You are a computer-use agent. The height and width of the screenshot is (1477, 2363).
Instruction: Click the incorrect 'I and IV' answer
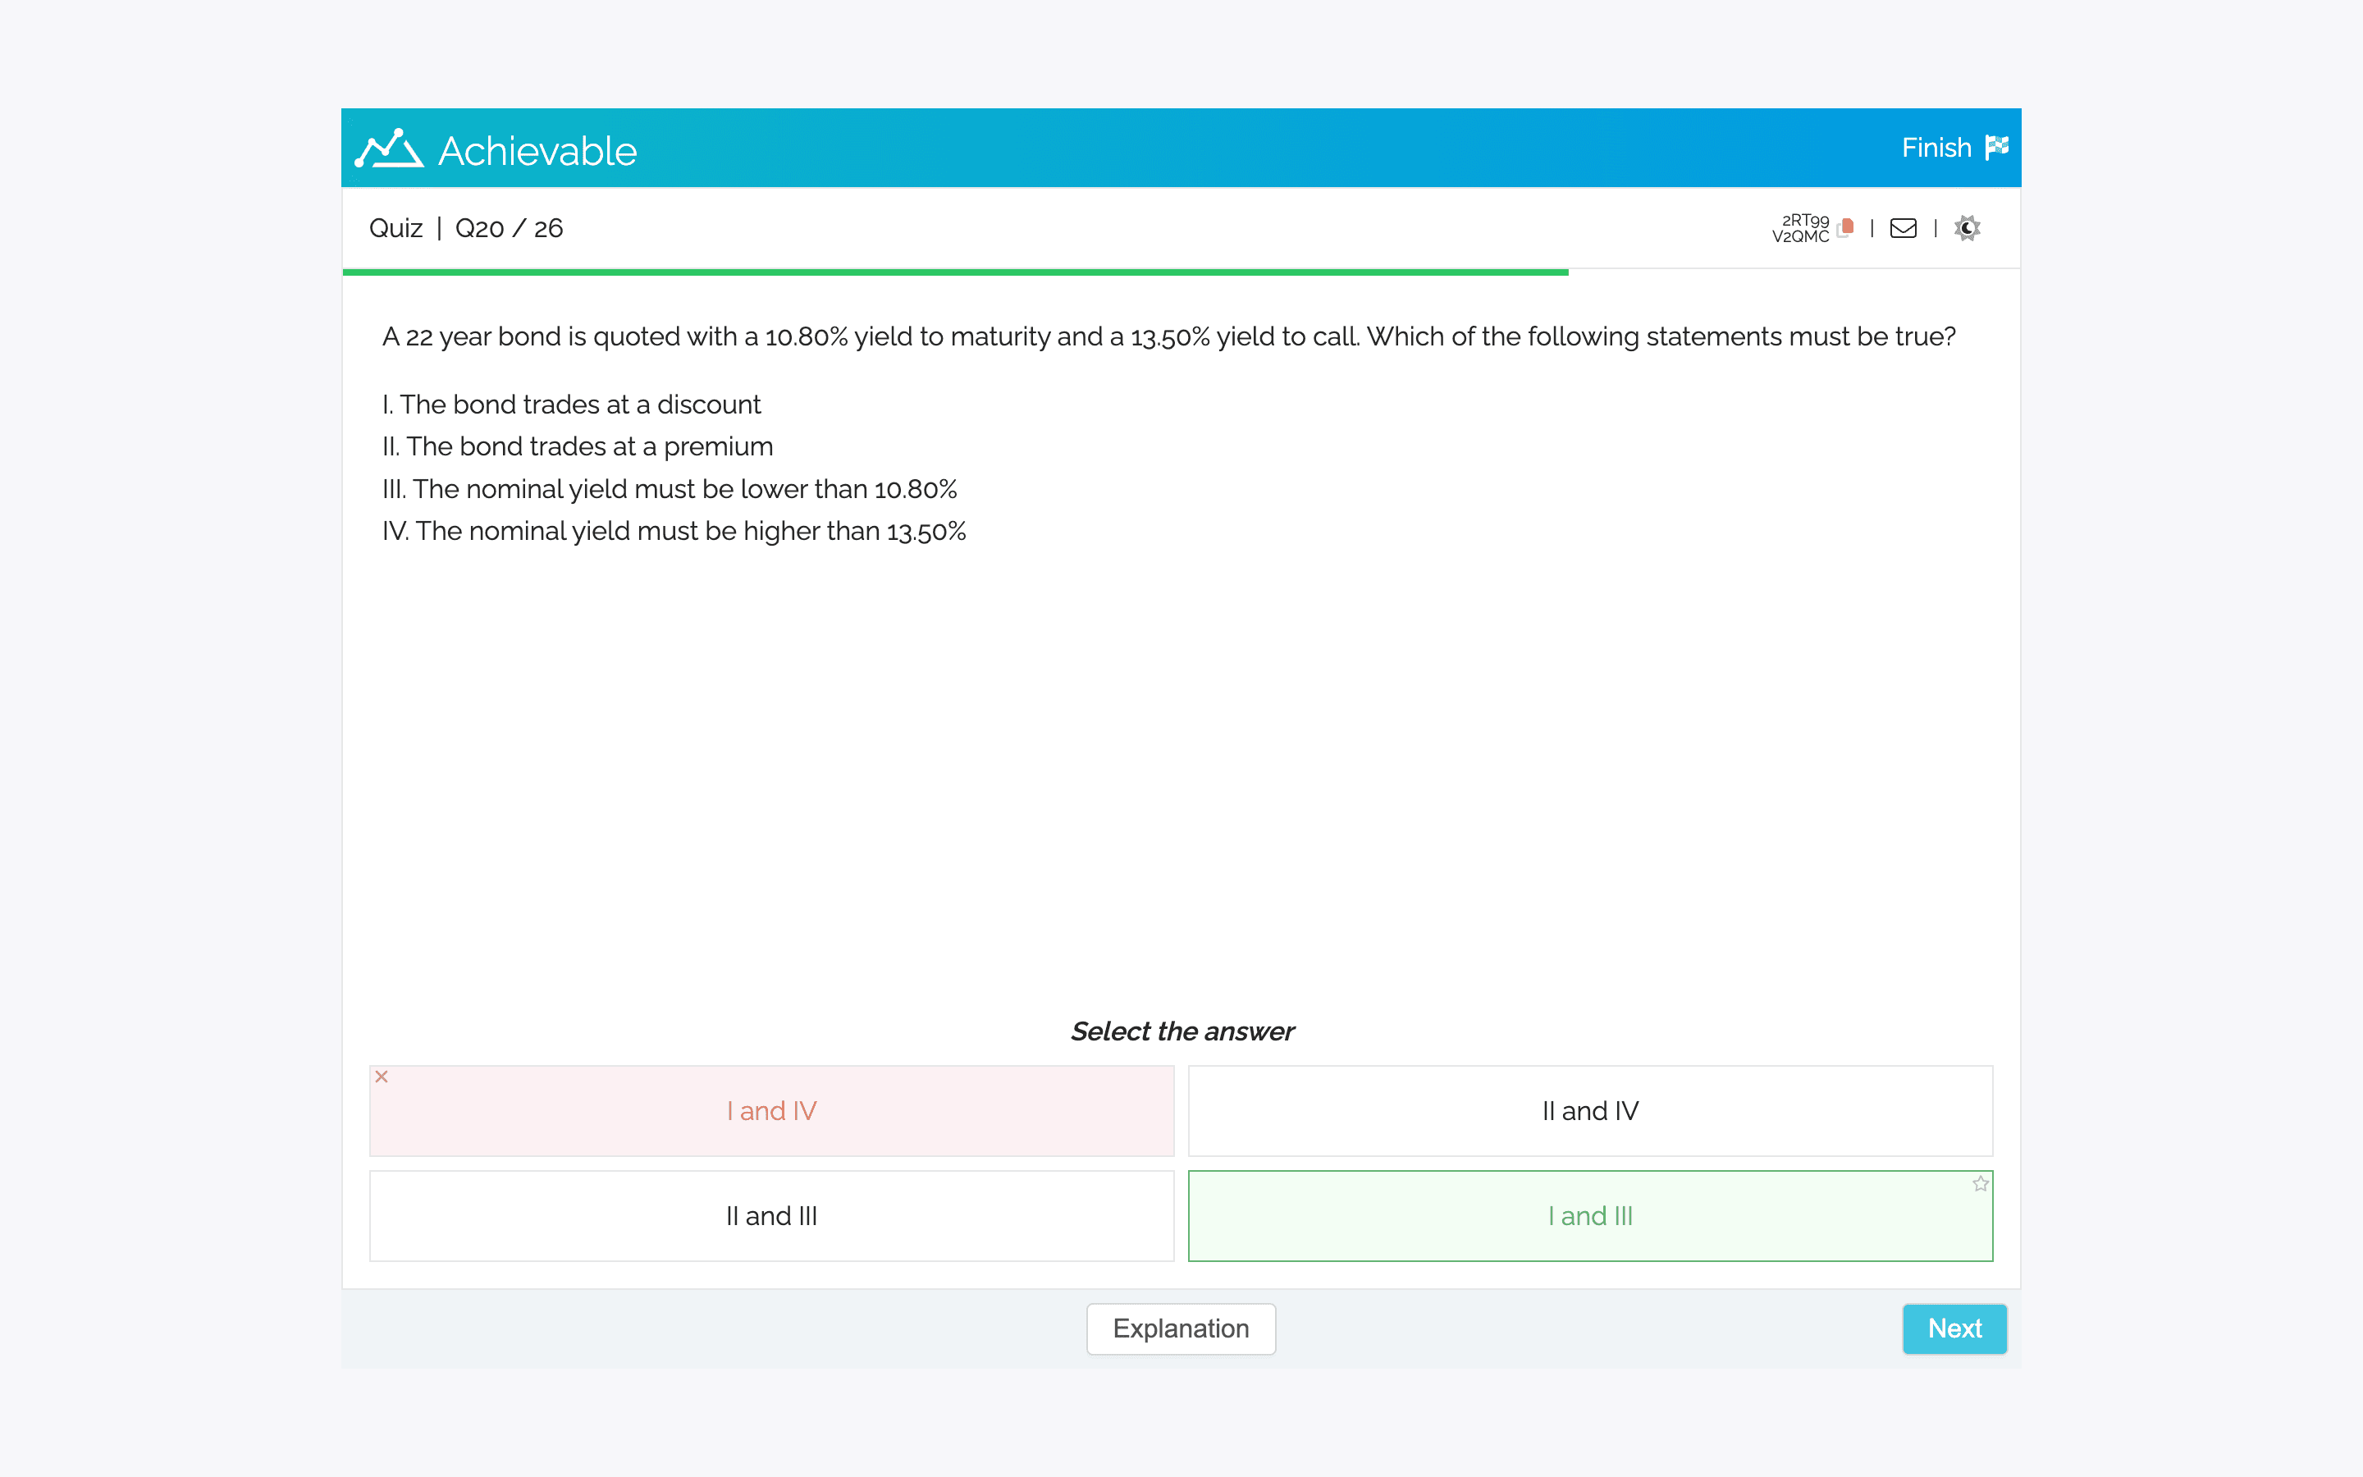coord(771,1111)
